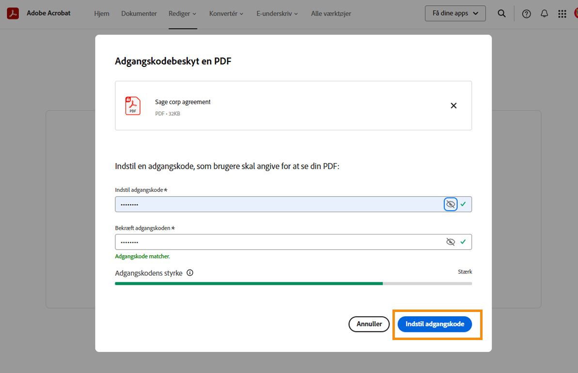Expand the Rediger dropdown menu
Screen dimensions: 578x373
(x=182, y=14)
